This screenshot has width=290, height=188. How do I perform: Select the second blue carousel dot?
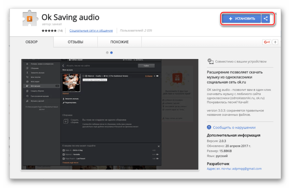point(112,53)
